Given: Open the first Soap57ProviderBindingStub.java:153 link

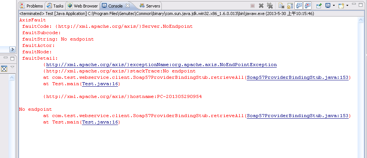Looking at the screenshot, I should click(298, 78).
